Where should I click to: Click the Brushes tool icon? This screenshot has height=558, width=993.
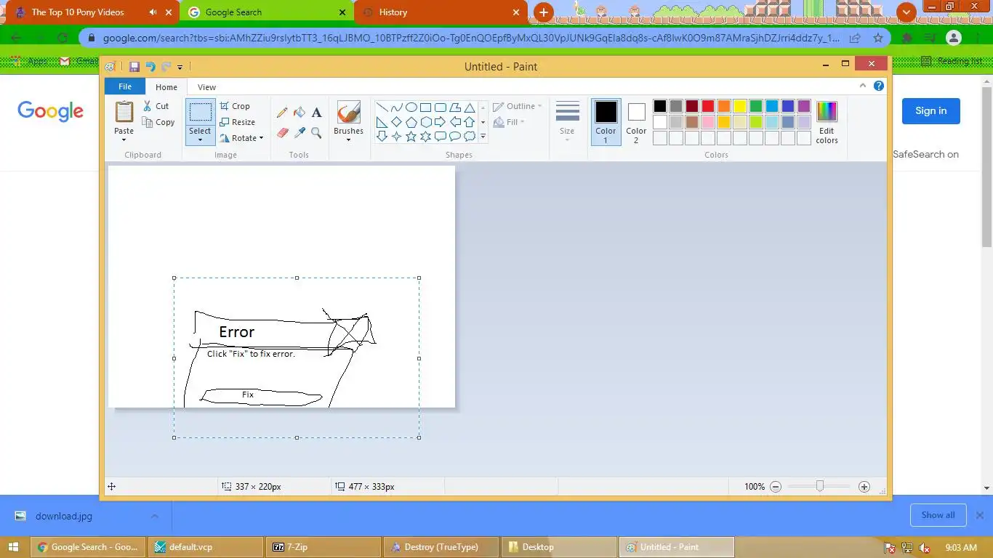tap(348, 113)
